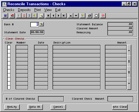Screen dimensions: 139x112
Task: Click the Bank # input field
Action: pos(35,25)
